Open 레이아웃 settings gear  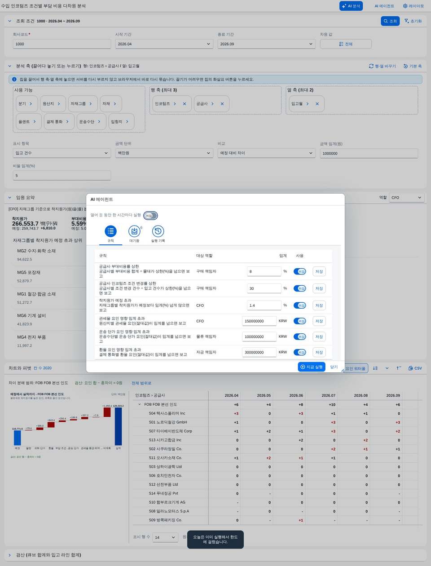click(x=413, y=6)
